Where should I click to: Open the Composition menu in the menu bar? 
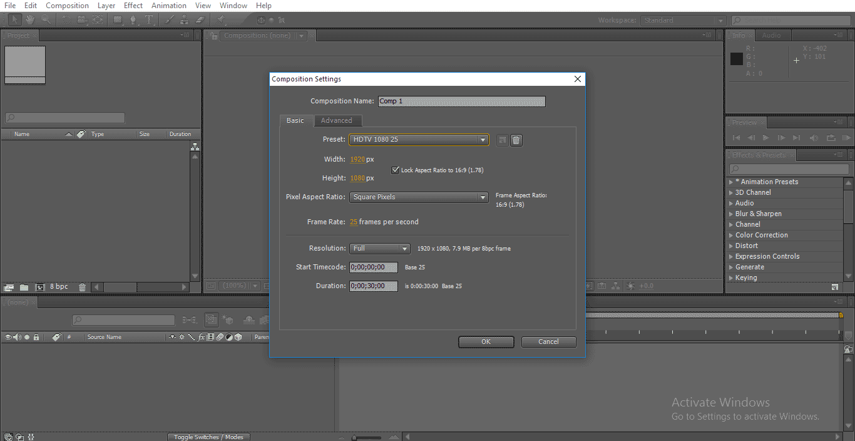67,6
